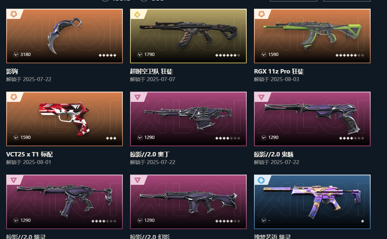This screenshot has height=239, width=387.
Task: Click the VP currency icon beside 3180
Action: click(16, 55)
